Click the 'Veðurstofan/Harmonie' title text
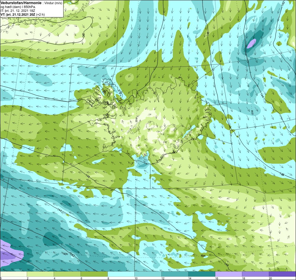 21,3
